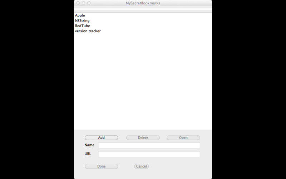Select the version tracker bookmark
This screenshot has height=179, width=286.
click(x=143, y=31)
